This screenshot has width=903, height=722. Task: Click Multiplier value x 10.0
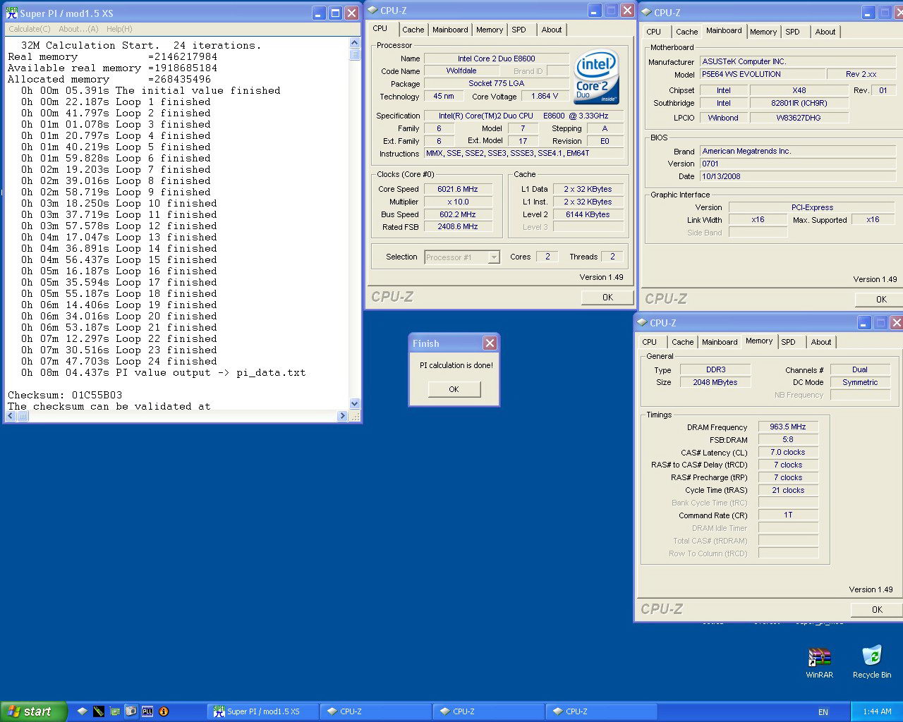pyautogui.click(x=457, y=202)
